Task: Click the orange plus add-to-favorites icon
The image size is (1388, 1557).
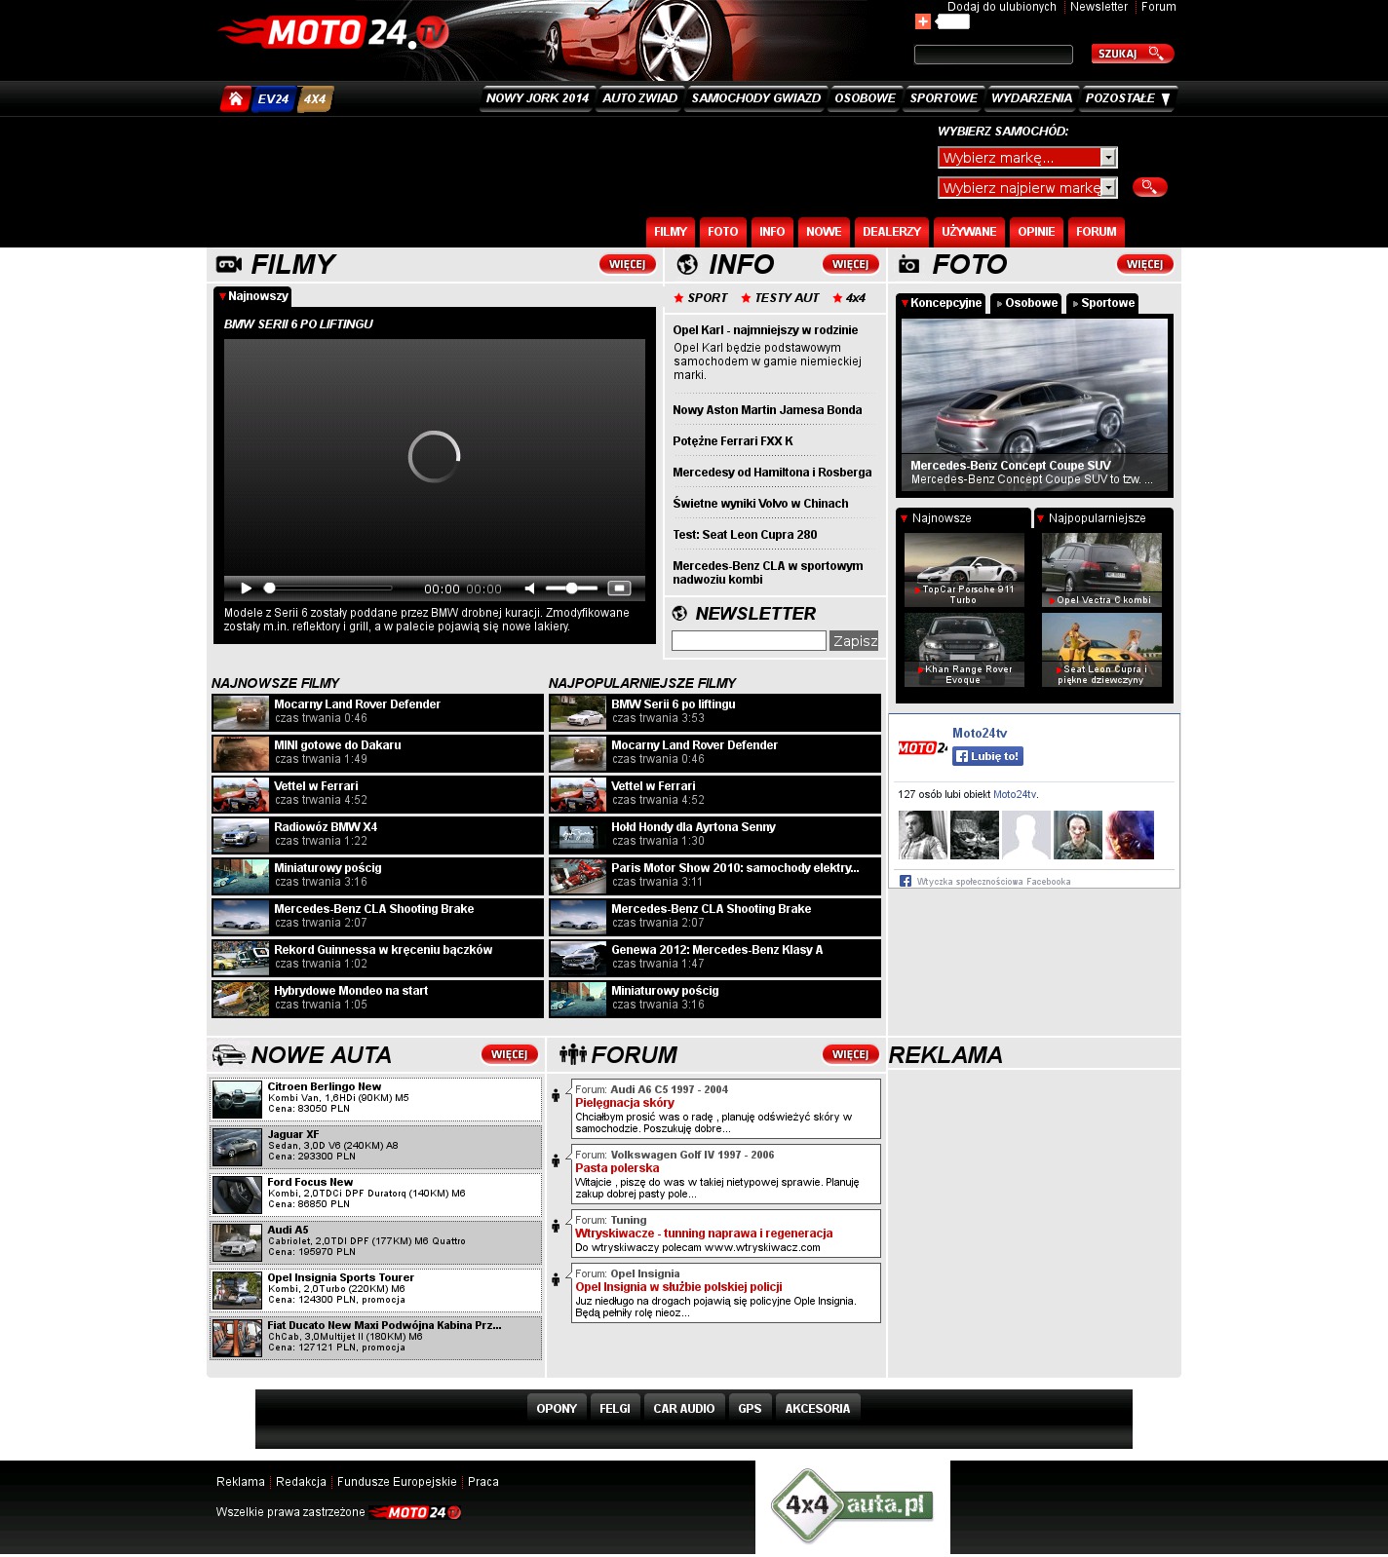Action: pos(922,21)
